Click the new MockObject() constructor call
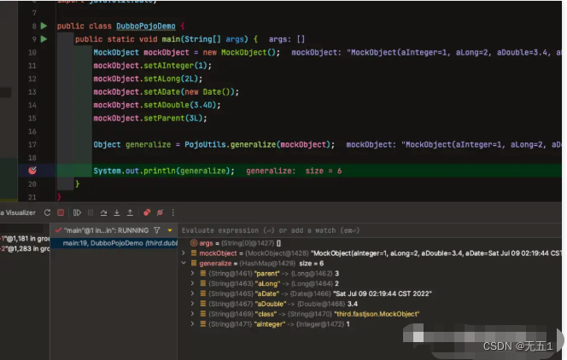The image size is (567, 360). point(241,52)
